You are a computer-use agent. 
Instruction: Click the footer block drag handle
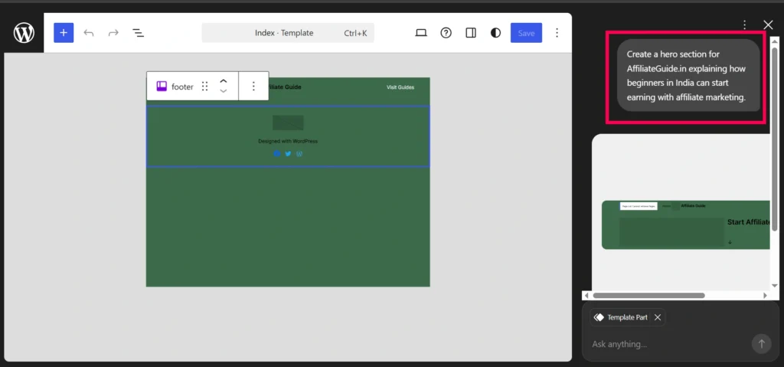pyautogui.click(x=204, y=87)
